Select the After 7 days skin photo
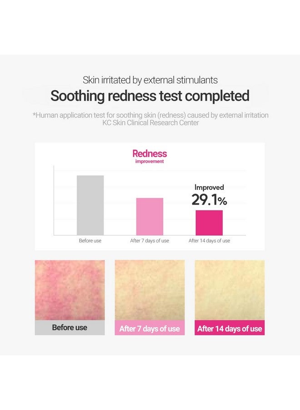Screen dimensions: 300x410 click(x=150, y=290)
